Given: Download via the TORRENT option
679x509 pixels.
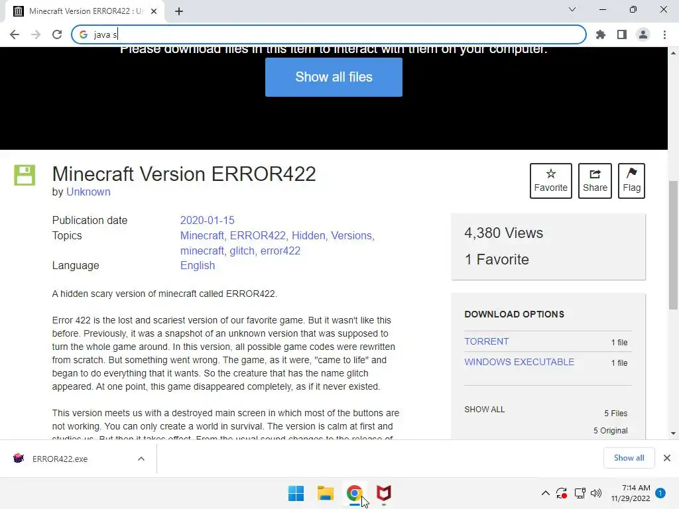Looking at the screenshot, I should click(x=486, y=341).
